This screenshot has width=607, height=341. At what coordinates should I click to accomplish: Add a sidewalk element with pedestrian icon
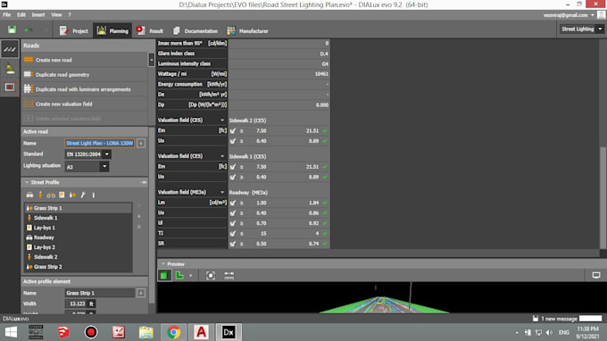(x=40, y=195)
